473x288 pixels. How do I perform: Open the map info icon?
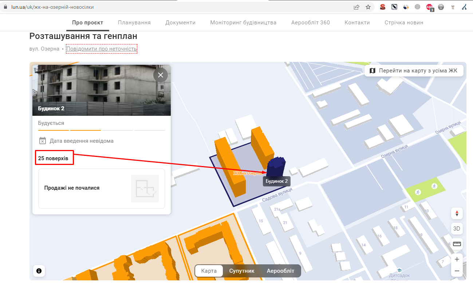(39, 271)
